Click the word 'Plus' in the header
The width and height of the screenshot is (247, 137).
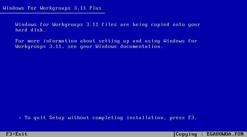95,8
